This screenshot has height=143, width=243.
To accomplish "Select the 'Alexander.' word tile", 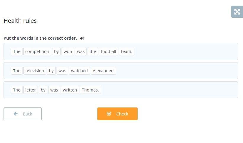I will pos(103,71).
